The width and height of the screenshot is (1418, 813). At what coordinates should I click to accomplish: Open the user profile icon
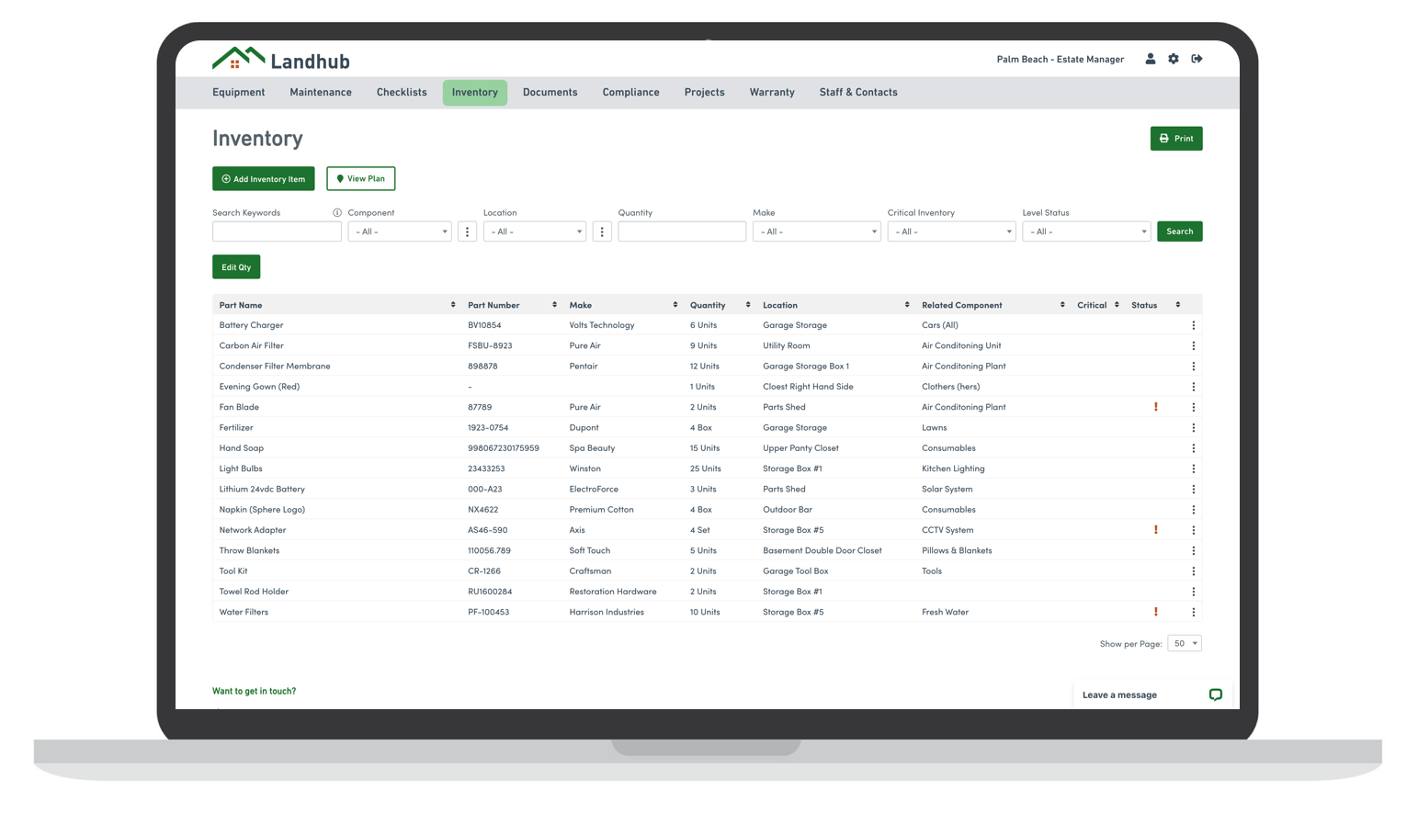pyautogui.click(x=1150, y=59)
